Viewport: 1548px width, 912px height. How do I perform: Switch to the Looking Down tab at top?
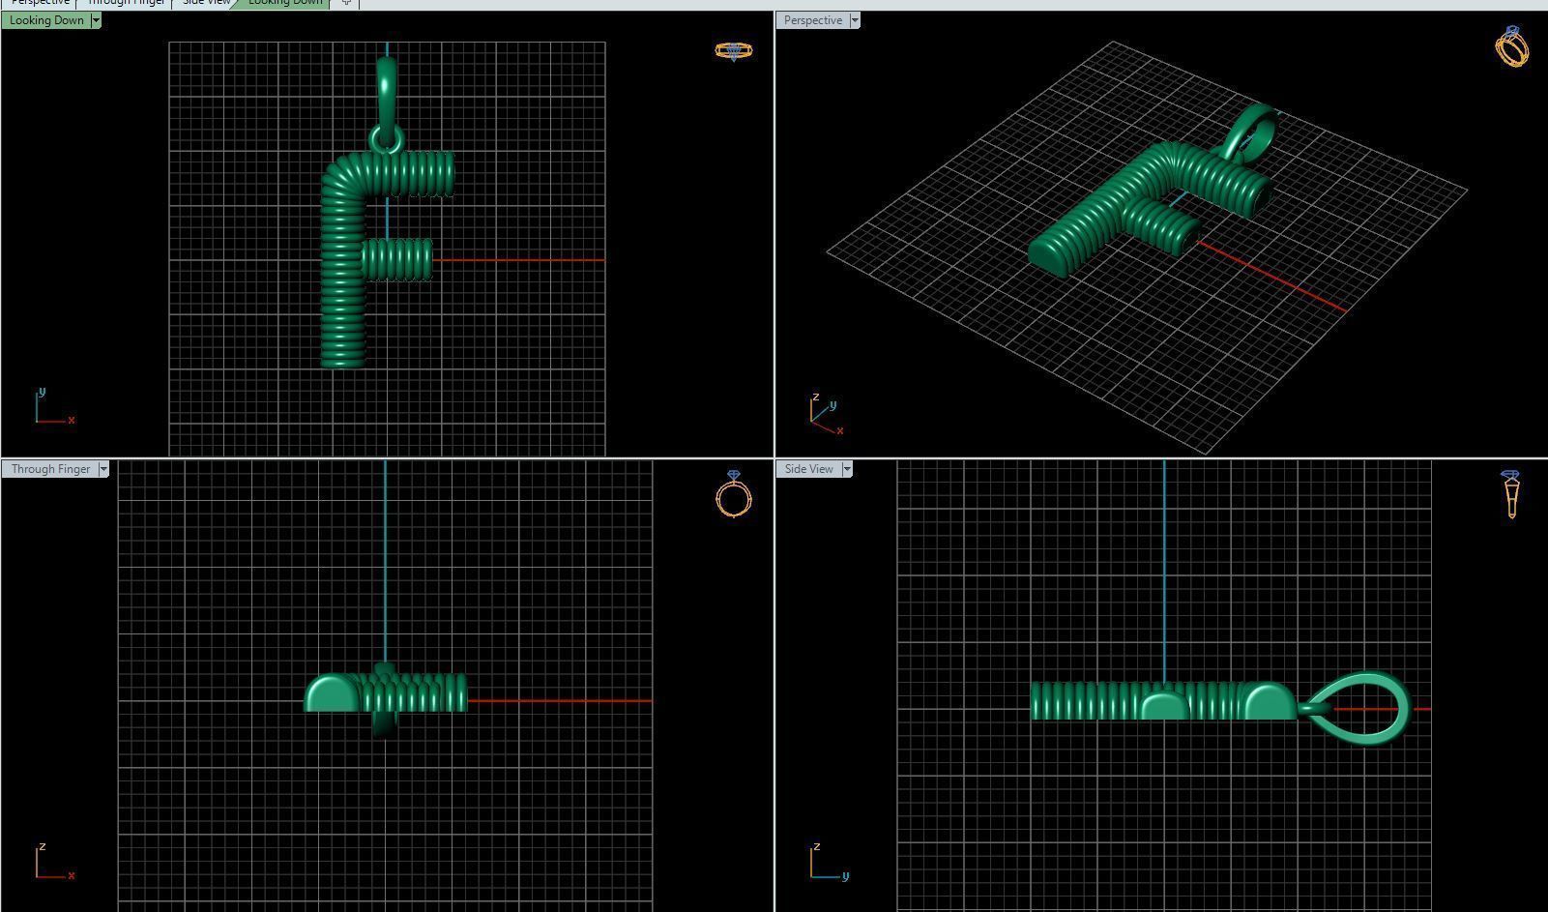pyautogui.click(x=284, y=3)
